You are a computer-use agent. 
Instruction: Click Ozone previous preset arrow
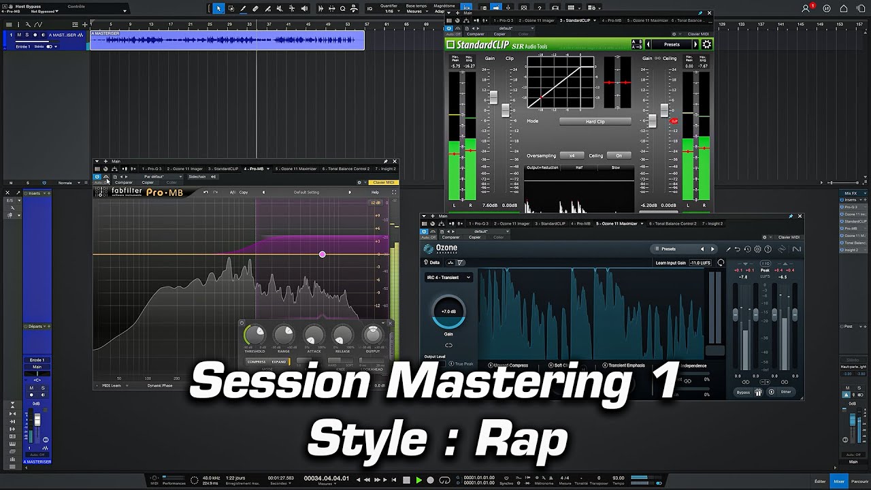click(x=702, y=249)
